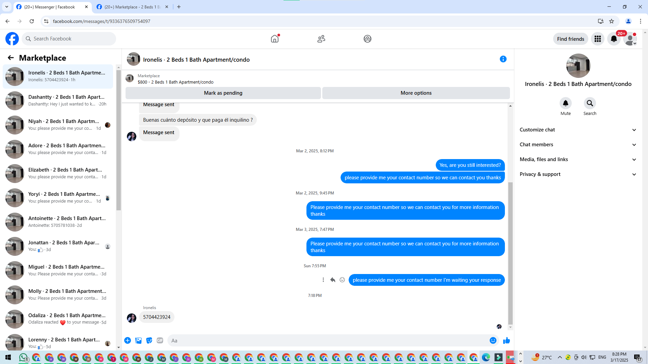Switch to the Marketplace browser tab

pyautogui.click(x=132, y=7)
